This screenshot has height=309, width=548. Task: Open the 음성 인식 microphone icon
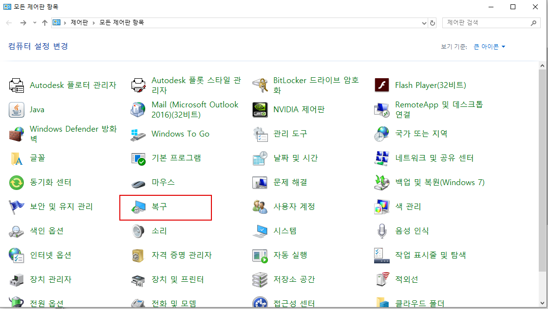(x=381, y=231)
